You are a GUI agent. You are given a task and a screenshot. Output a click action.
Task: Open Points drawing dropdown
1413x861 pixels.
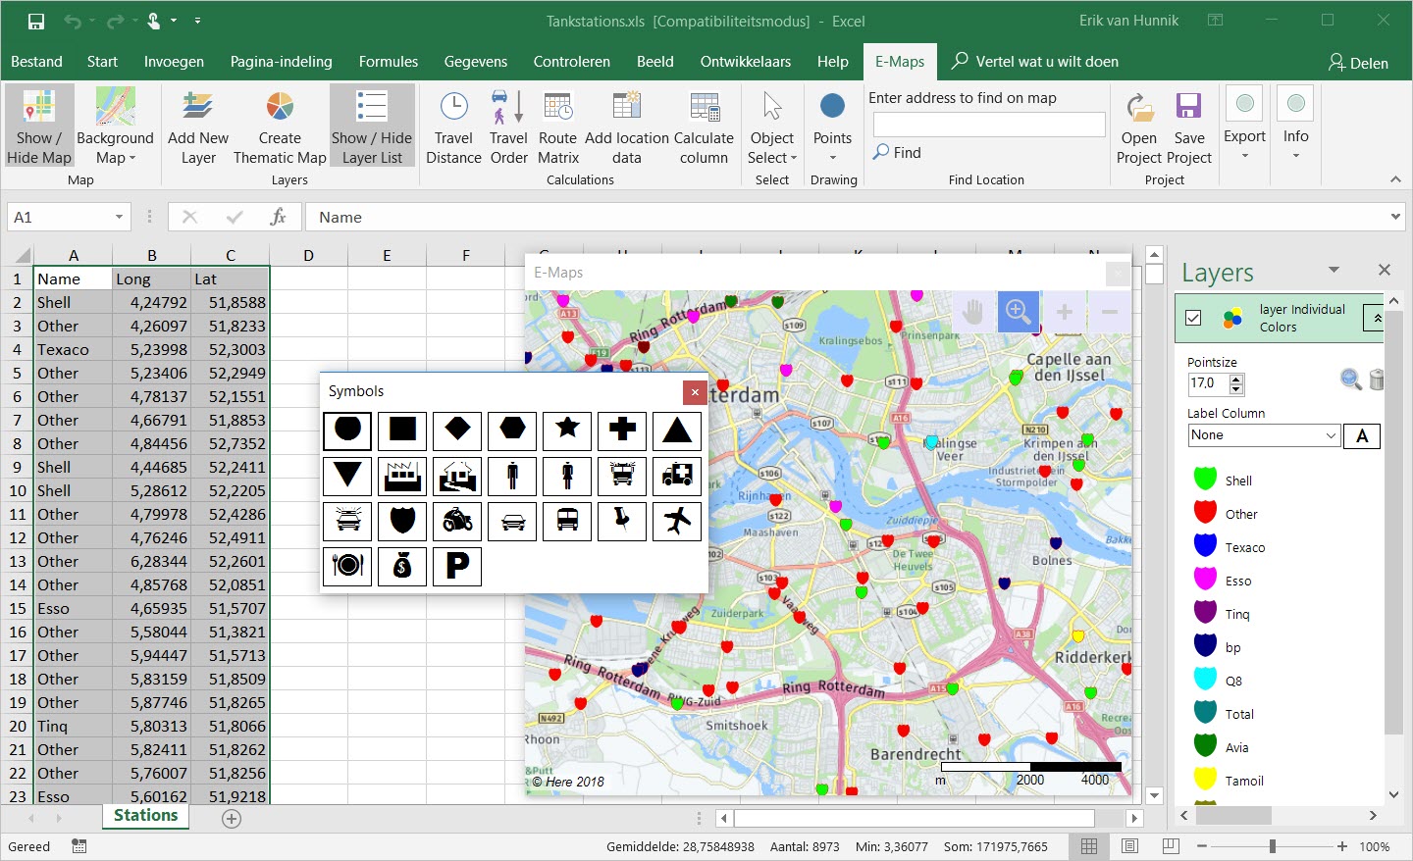pos(832,126)
